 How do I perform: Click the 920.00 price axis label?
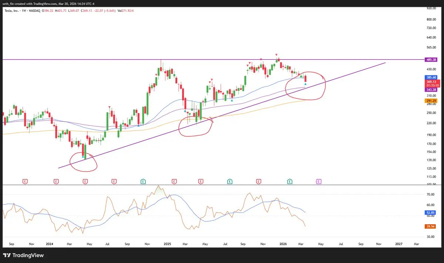pos(431,8)
